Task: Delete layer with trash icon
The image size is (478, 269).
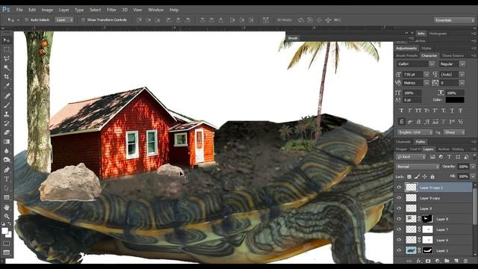Action: [x=465, y=261]
